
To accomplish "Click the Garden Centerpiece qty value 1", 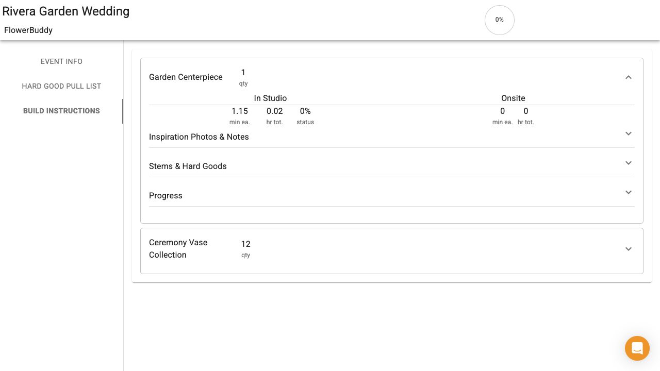I will click(x=243, y=73).
